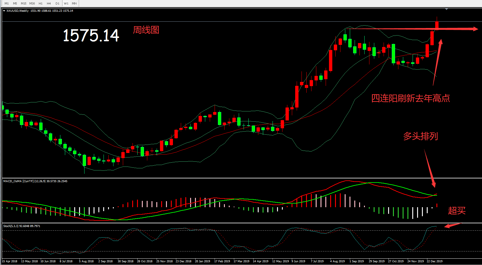The image size is (482, 265).
Task: Select the 超买 annotation text
Action: [457, 210]
